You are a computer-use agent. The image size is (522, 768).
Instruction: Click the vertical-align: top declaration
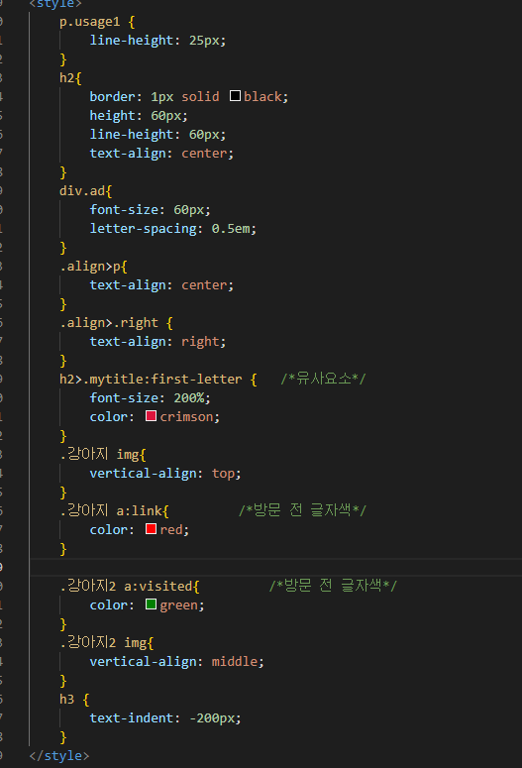tap(165, 473)
